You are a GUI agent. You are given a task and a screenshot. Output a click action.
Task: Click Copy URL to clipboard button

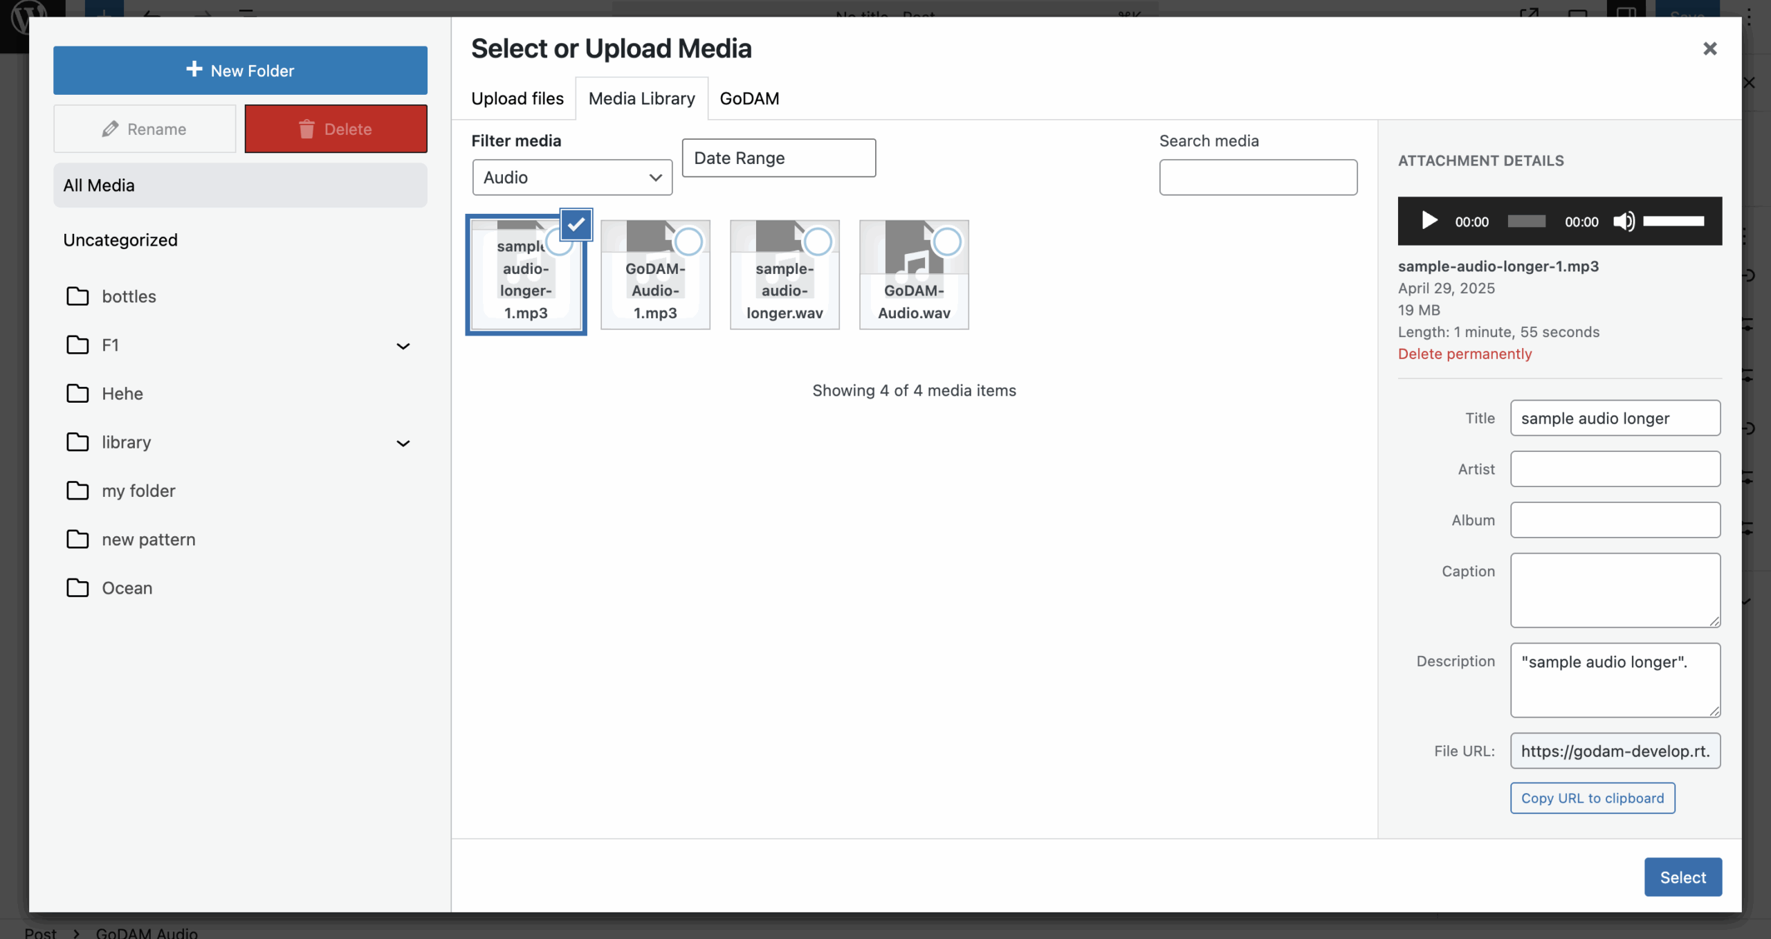tap(1592, 798)
